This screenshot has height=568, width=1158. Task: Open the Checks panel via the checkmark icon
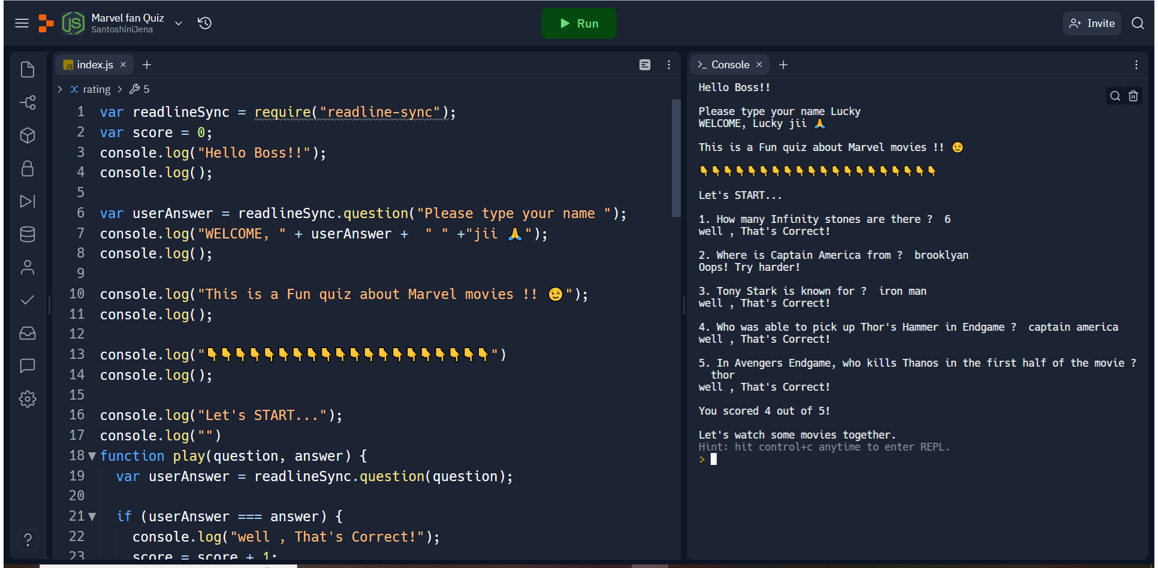click(28, 300)
